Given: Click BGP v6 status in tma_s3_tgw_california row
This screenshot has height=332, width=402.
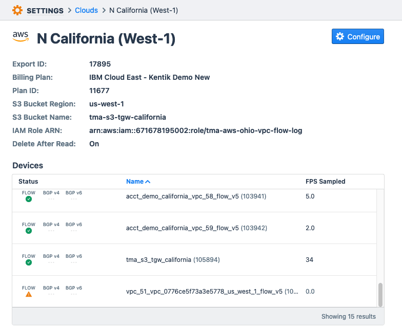Looking at the screenshot, I should 74,259.
